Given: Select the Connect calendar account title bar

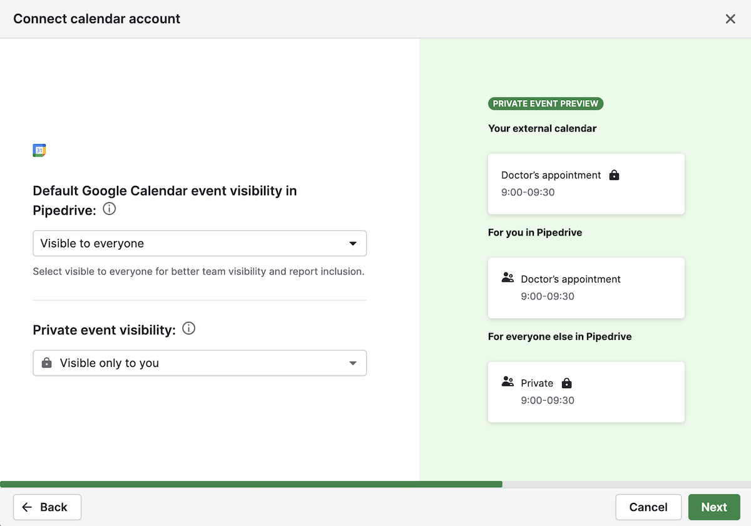Looking at the screenshot, I should (x=96, y=19).
